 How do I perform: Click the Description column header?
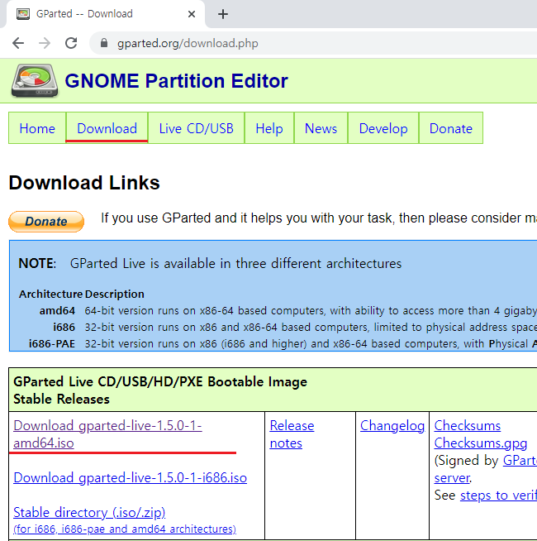pos(115,294)
